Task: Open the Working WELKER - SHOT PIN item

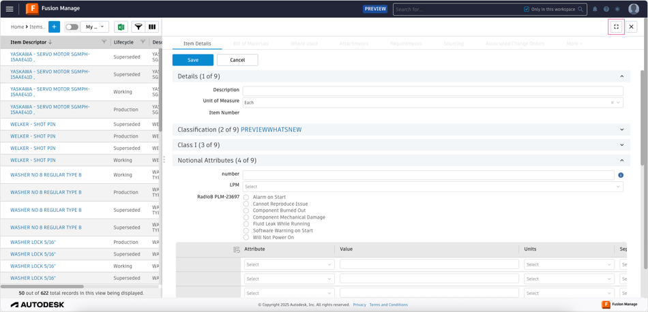Action: [33, 160]
